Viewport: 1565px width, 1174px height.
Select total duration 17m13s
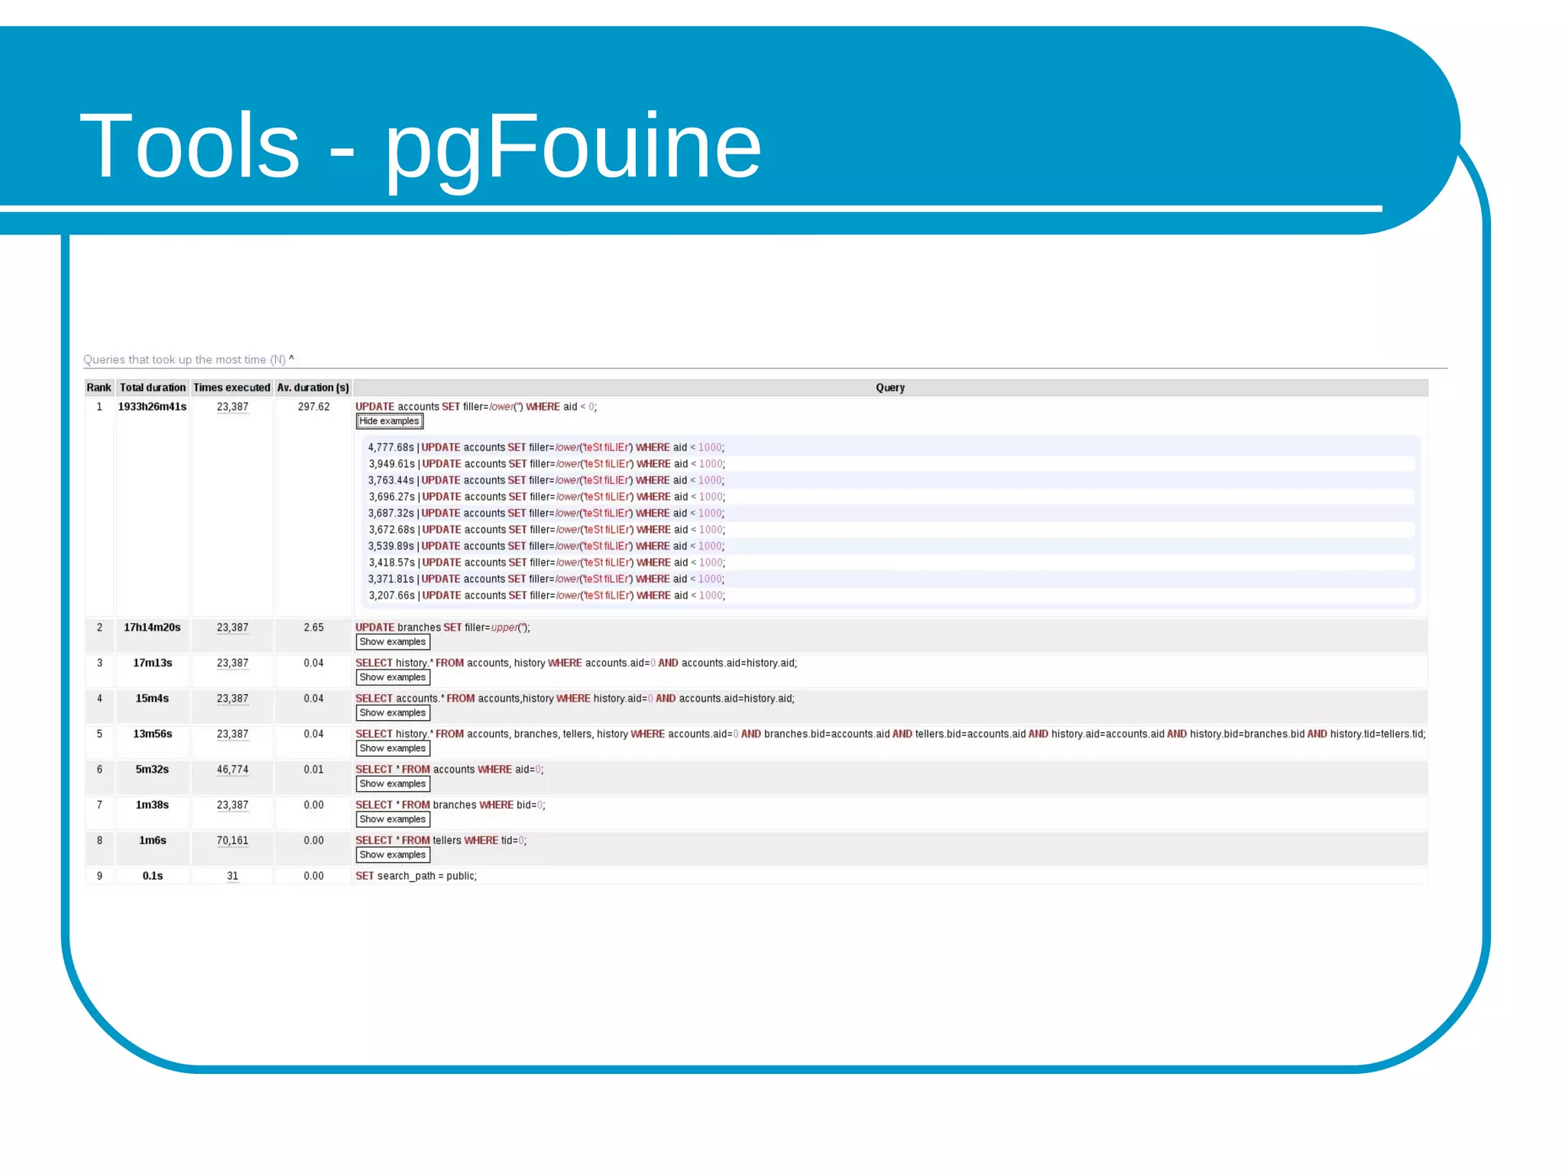pyautogui.click(x=152, y=663)
